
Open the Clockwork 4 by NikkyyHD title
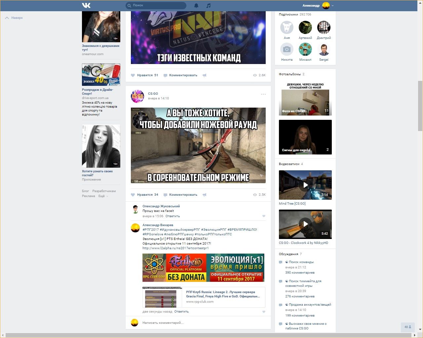pos(303,243)
